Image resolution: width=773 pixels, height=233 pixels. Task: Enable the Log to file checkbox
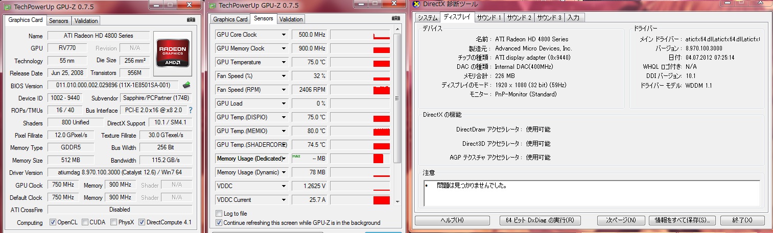pyautogui.click(x=219, y=214)
